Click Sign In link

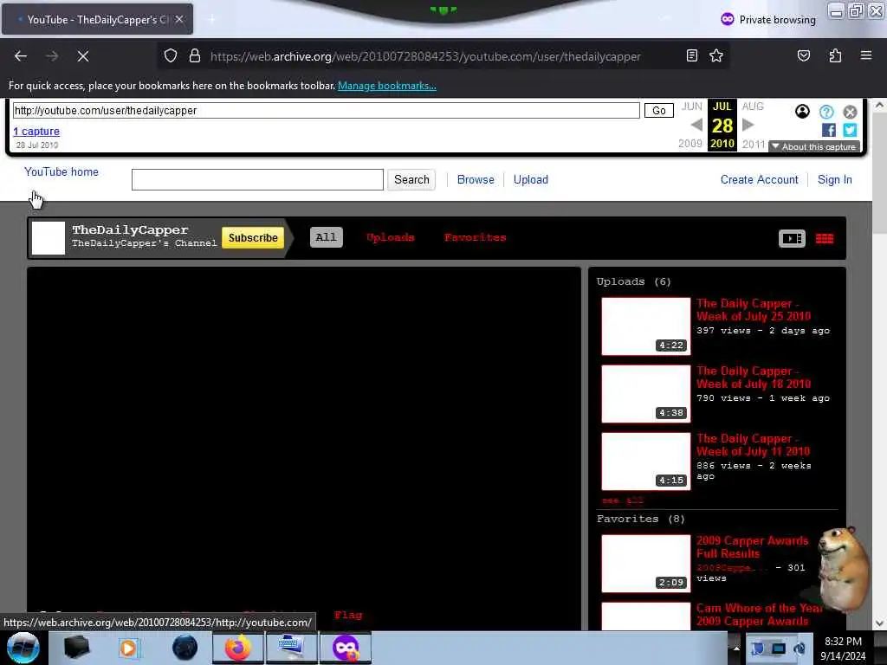point(834,180)
